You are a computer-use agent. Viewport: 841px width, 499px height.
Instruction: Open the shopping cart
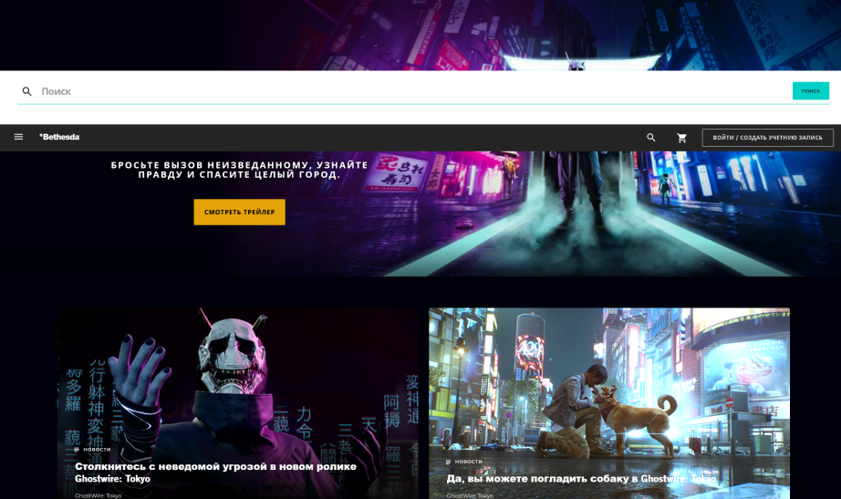coord(681,138)
